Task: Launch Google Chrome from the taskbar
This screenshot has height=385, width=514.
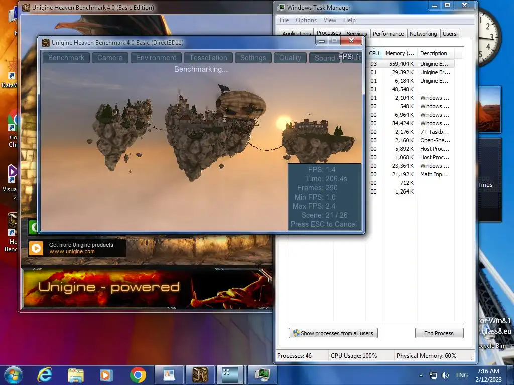Action: (138, 375)
